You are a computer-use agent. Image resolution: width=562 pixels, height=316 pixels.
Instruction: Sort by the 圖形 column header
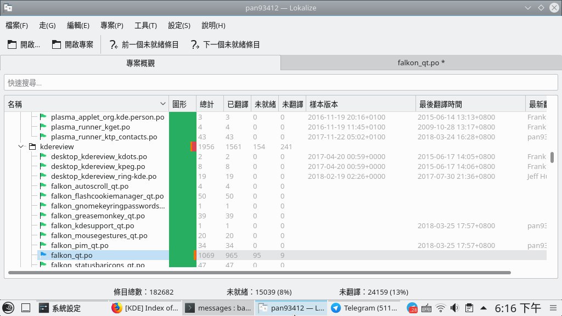182,104
